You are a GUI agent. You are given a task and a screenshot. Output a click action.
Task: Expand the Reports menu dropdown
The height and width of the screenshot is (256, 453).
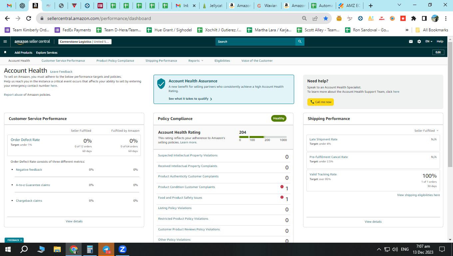click(196, 61)
